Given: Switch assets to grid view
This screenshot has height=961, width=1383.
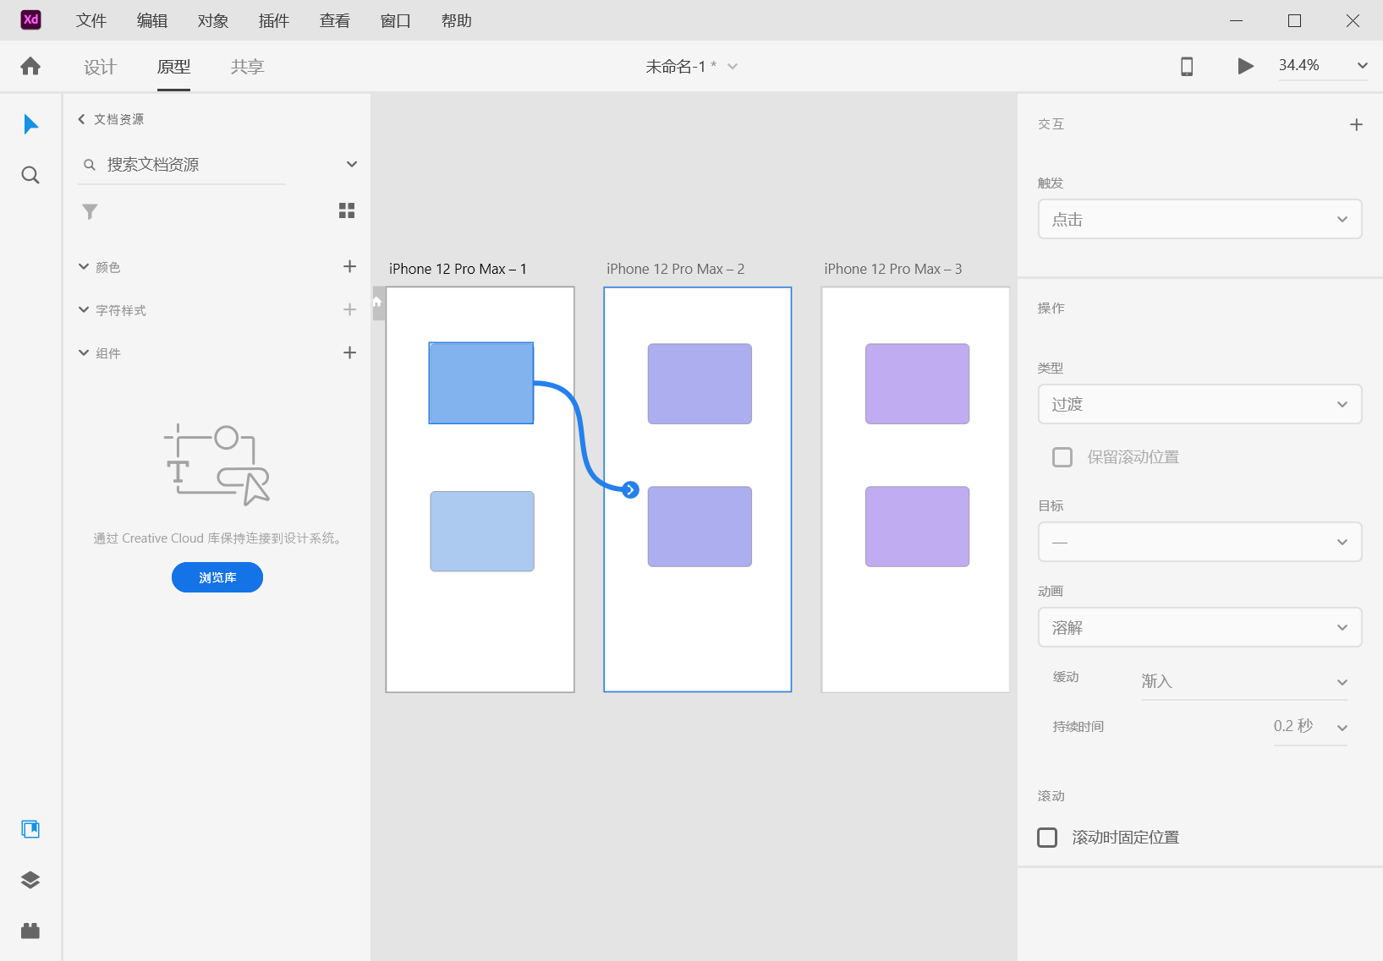Looking at the screenshot, I should [347, 210].
